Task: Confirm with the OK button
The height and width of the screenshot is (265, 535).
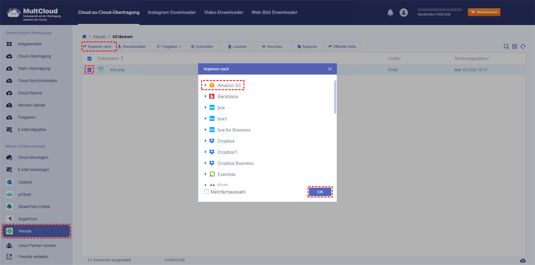Action: [320, 192]
